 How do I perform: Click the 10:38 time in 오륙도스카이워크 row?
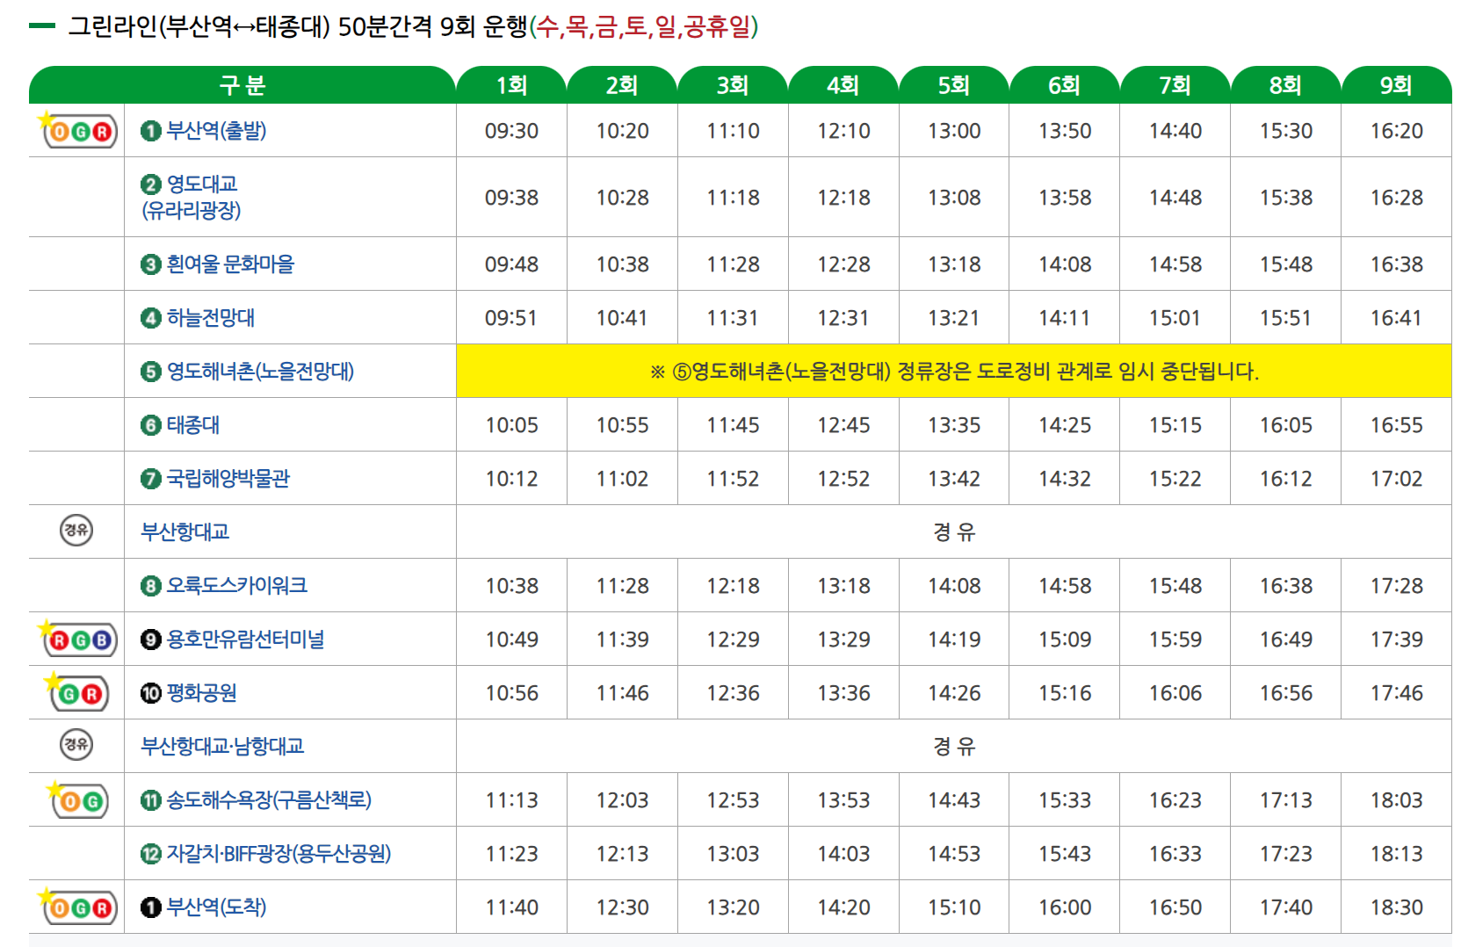(511, 586)
